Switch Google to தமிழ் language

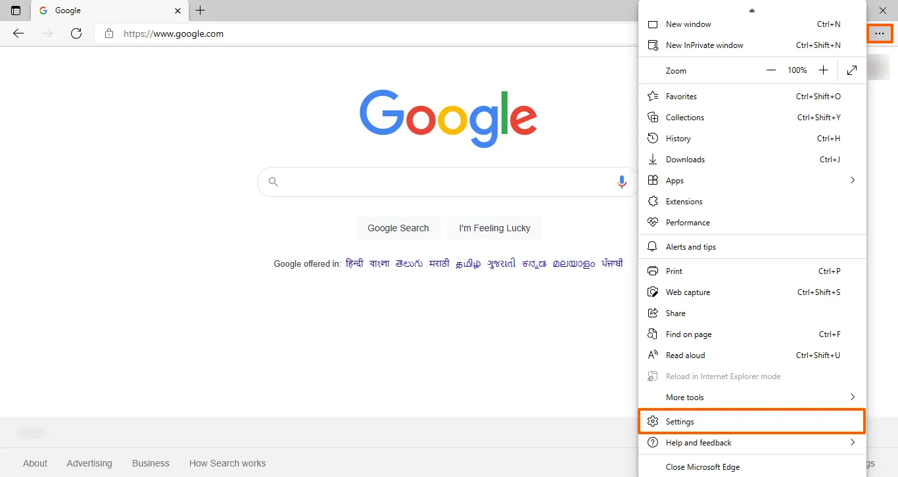coord(469,264)
